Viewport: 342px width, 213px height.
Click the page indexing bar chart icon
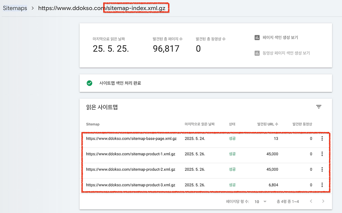257,38
